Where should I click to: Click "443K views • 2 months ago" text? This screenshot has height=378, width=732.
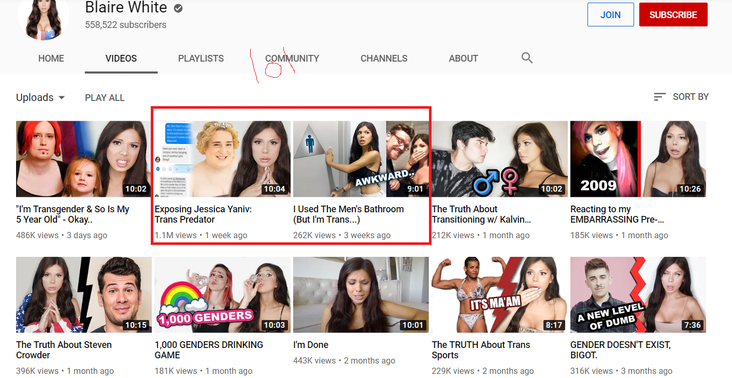pos(344,361)
